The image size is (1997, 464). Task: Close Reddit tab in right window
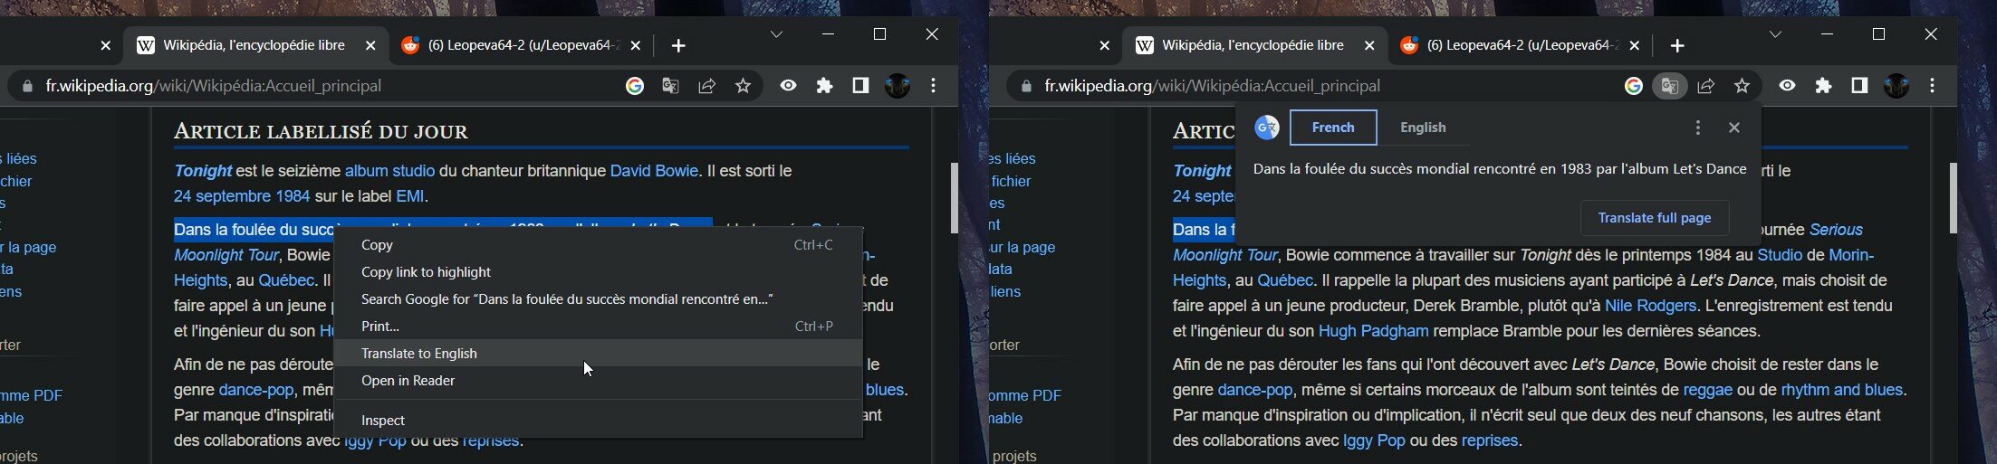[x=1634, y=45]
